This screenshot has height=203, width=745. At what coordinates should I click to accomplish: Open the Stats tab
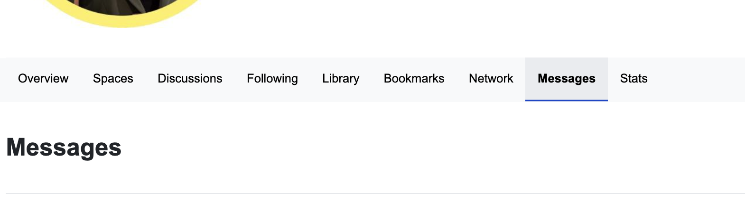tap(633, 79)
